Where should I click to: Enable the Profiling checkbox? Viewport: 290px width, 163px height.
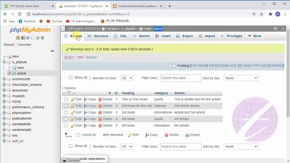pyautogui.click(x=174, y=66)
